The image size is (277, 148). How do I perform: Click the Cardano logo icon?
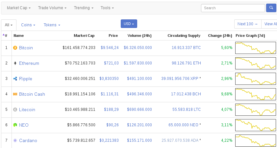click(x=15, y=141)
